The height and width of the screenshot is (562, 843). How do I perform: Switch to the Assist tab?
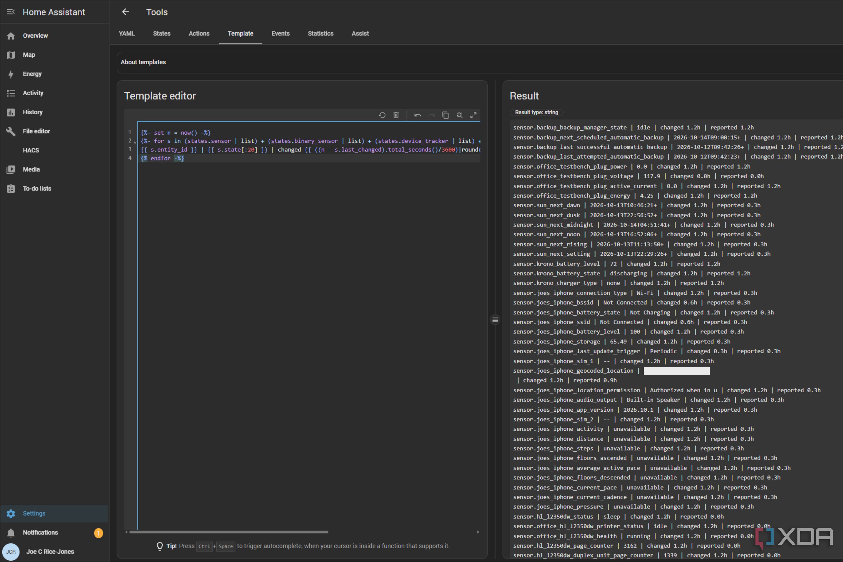pos(360,33)
